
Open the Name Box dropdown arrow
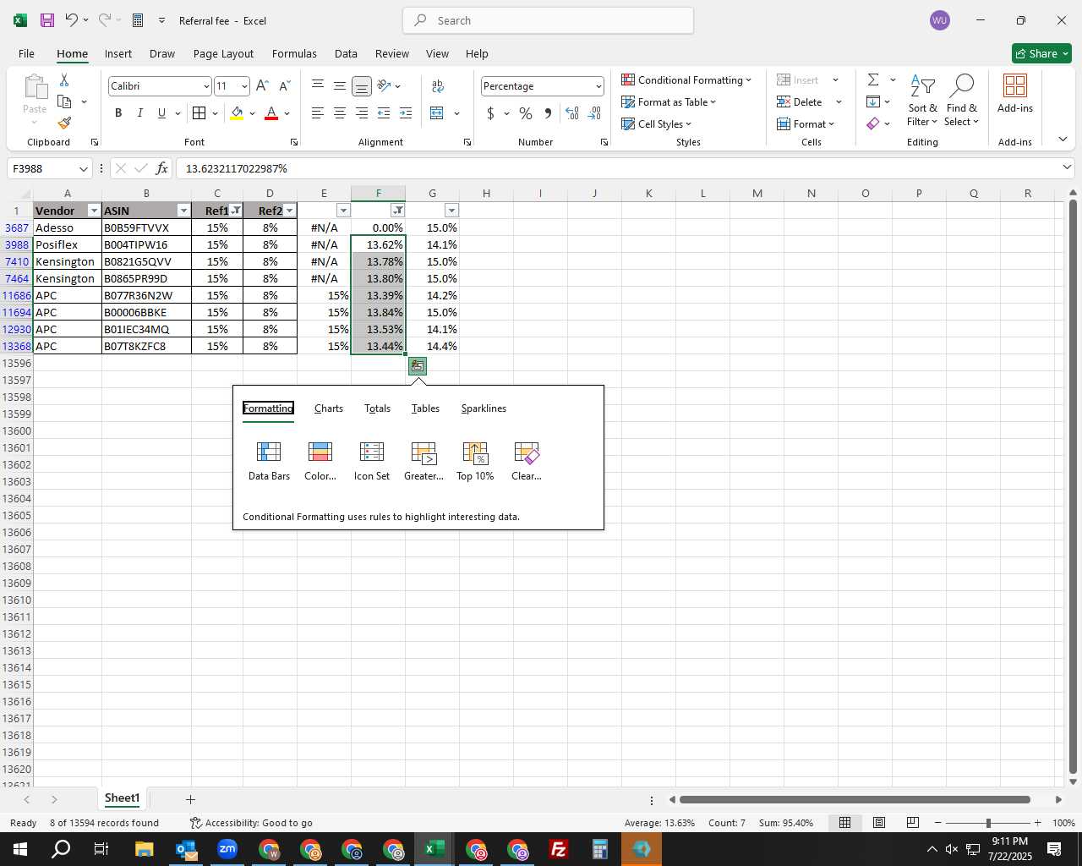[x=83, y=168]
